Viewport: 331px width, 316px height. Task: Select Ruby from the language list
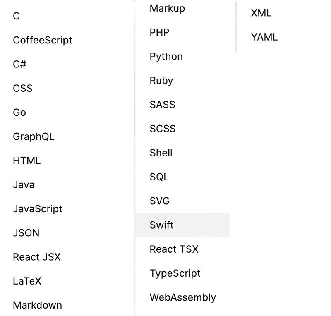[161, 80]
